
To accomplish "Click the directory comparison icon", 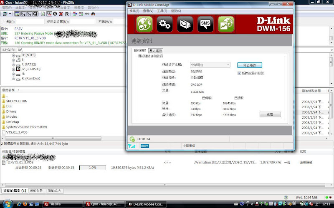I will [81, 14].
